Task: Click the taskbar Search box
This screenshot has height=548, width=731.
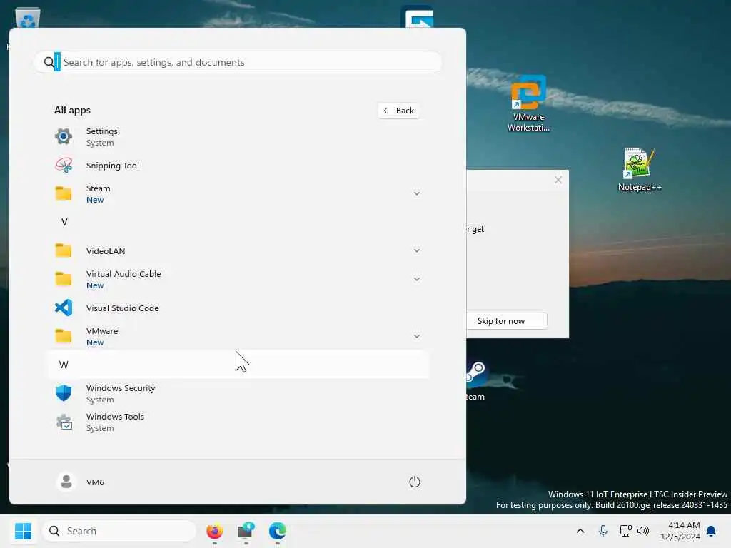Action: (x=119, y=531)
